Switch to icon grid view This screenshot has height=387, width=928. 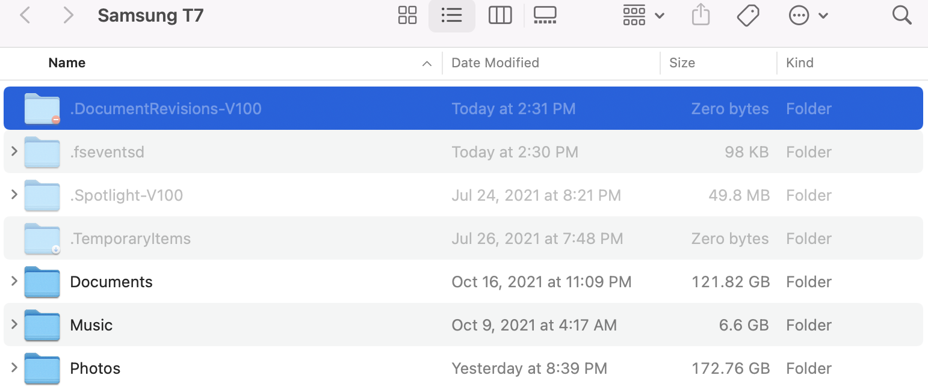(407, 16)
